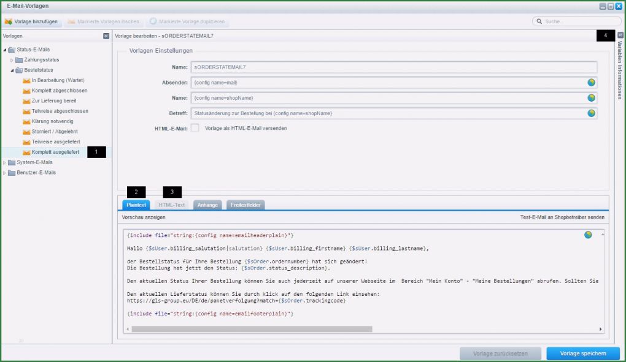Click the globe icon beside the shopName field
Image resolution: width=626 pixels, height=362 pixels.
tap(590, 97)
